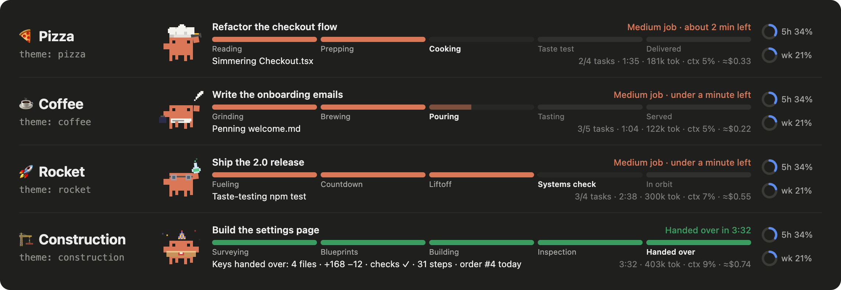This screenshot has height=290, width=841.
Task: Click the stats line "3:32 · 403k tok"
Action: coord(685,264)
